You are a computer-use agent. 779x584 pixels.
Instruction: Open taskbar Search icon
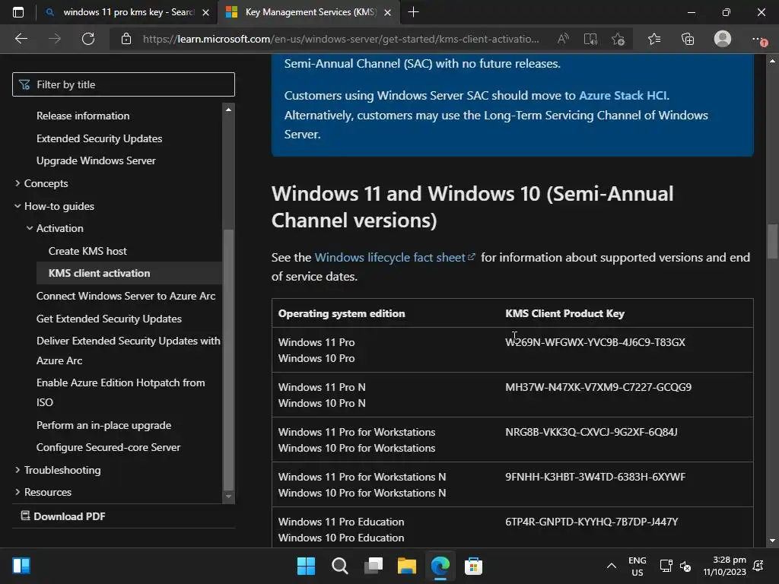(340, 566)
